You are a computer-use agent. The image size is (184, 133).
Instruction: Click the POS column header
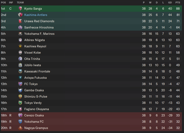[x=3, y=2]
